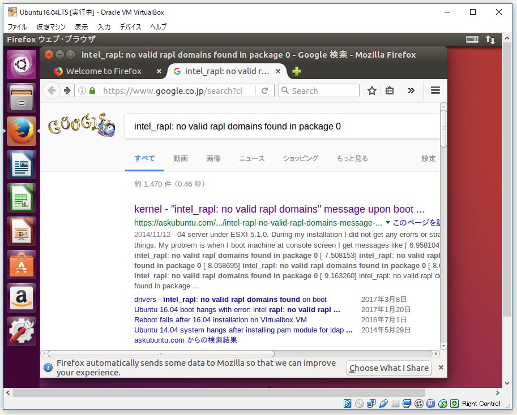Open the dropdown arrow next to askubuntu URL
The width and height of the screenshot is (517, 415).
point(388,222)
